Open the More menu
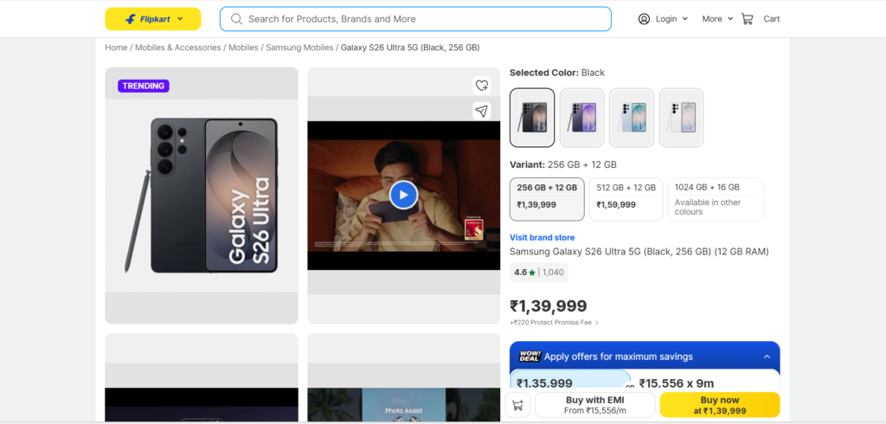886x424 pixels. [717, 19]
